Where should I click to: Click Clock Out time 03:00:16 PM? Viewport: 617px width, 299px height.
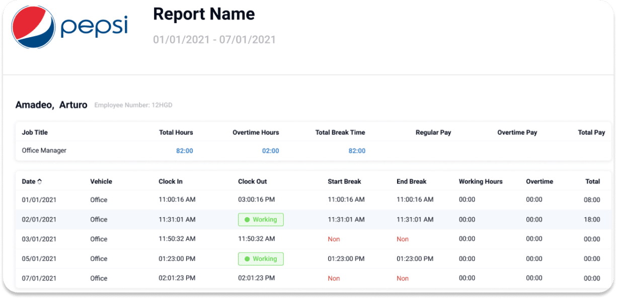pos(257,200)
